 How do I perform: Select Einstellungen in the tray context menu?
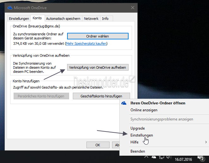point(142,135)
